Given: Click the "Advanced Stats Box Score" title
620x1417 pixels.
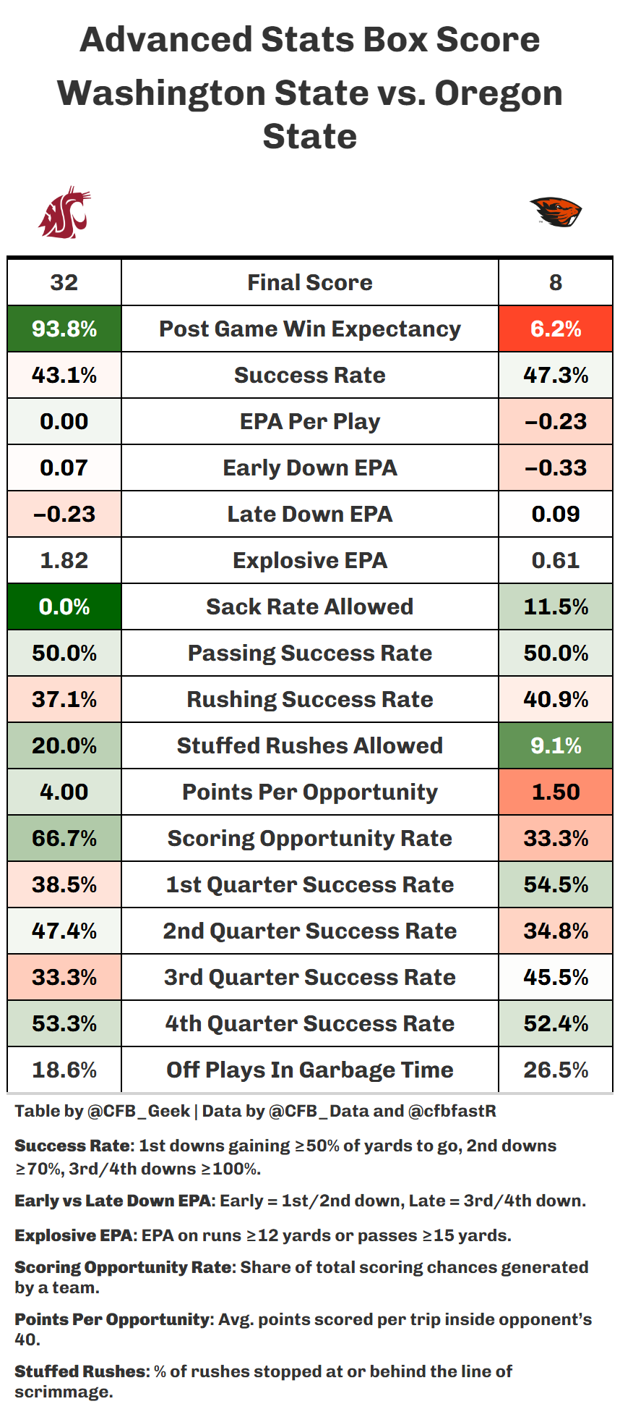Looking at the screenshot, I should tap(310, 40).
